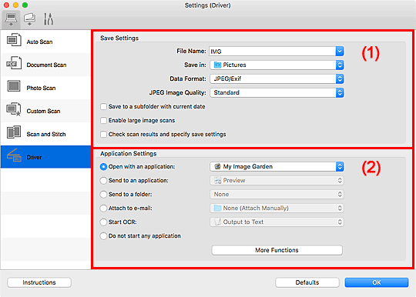Enable Save to a subfolder with current date
416x297 pixels.
pyautogui.click(x=103, y=107)
